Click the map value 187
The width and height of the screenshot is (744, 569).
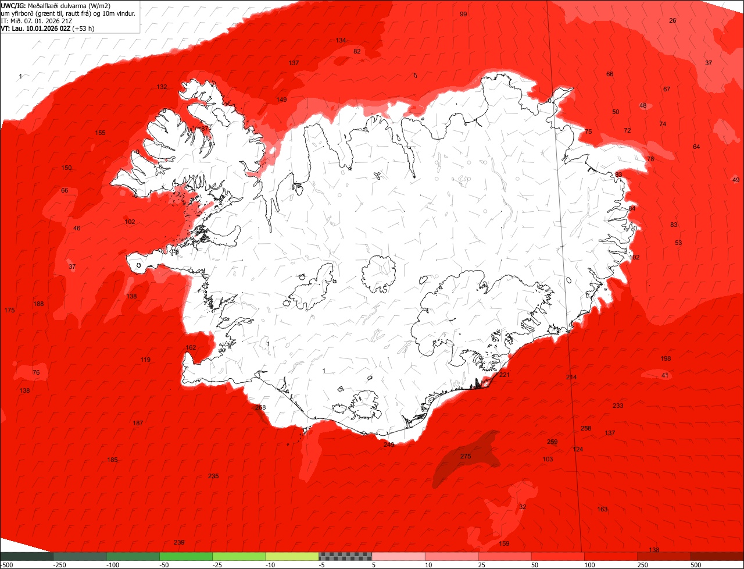(138, 423)
